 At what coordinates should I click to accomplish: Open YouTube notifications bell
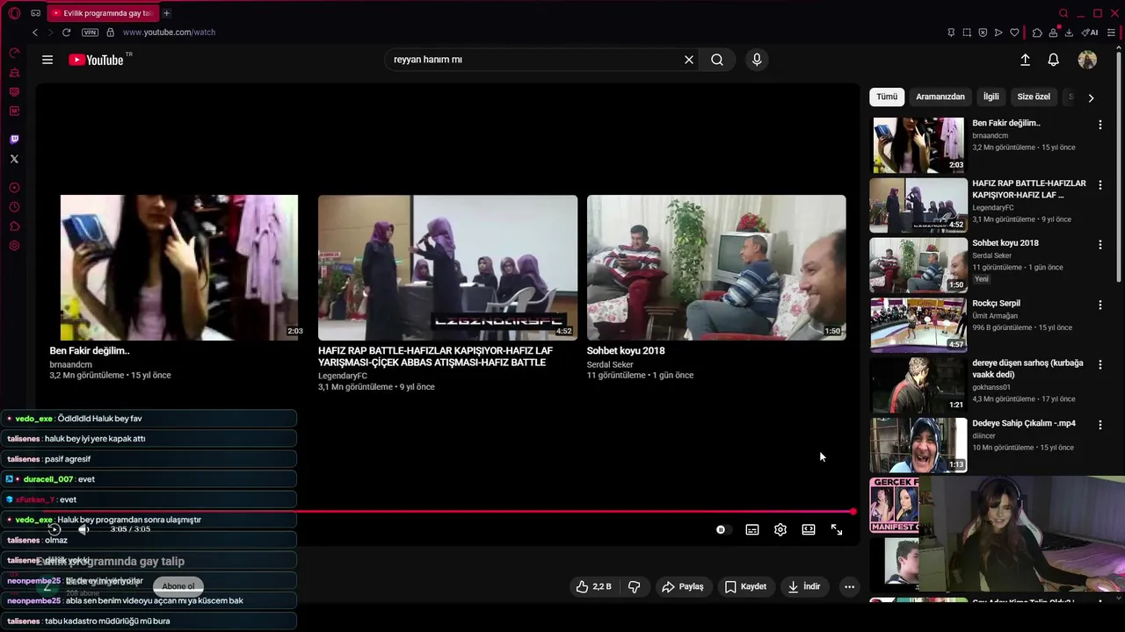1053,60
